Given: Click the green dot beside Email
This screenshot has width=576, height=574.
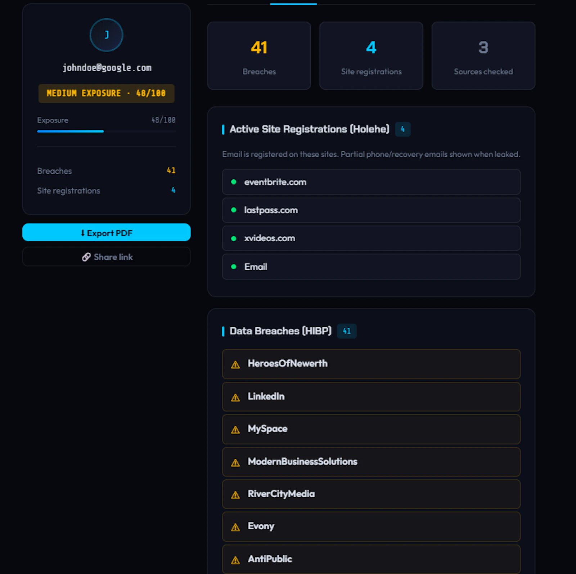Looking at the screenshot, I should (234, 266).
